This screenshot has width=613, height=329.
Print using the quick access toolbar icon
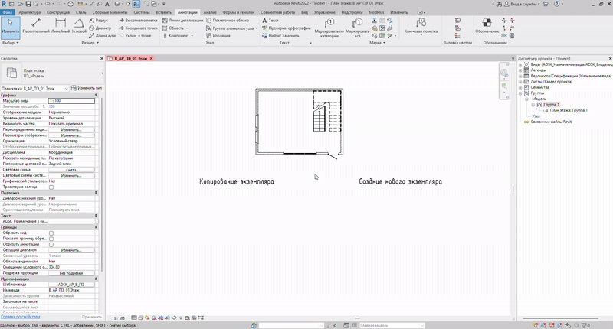tap(70, 4)
